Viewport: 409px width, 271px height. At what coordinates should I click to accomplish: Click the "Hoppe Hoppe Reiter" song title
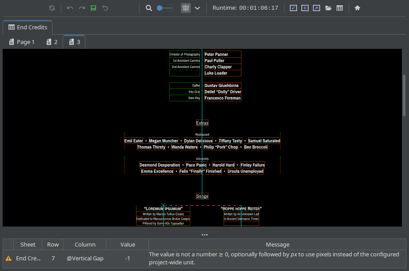[x=241, y=209]
